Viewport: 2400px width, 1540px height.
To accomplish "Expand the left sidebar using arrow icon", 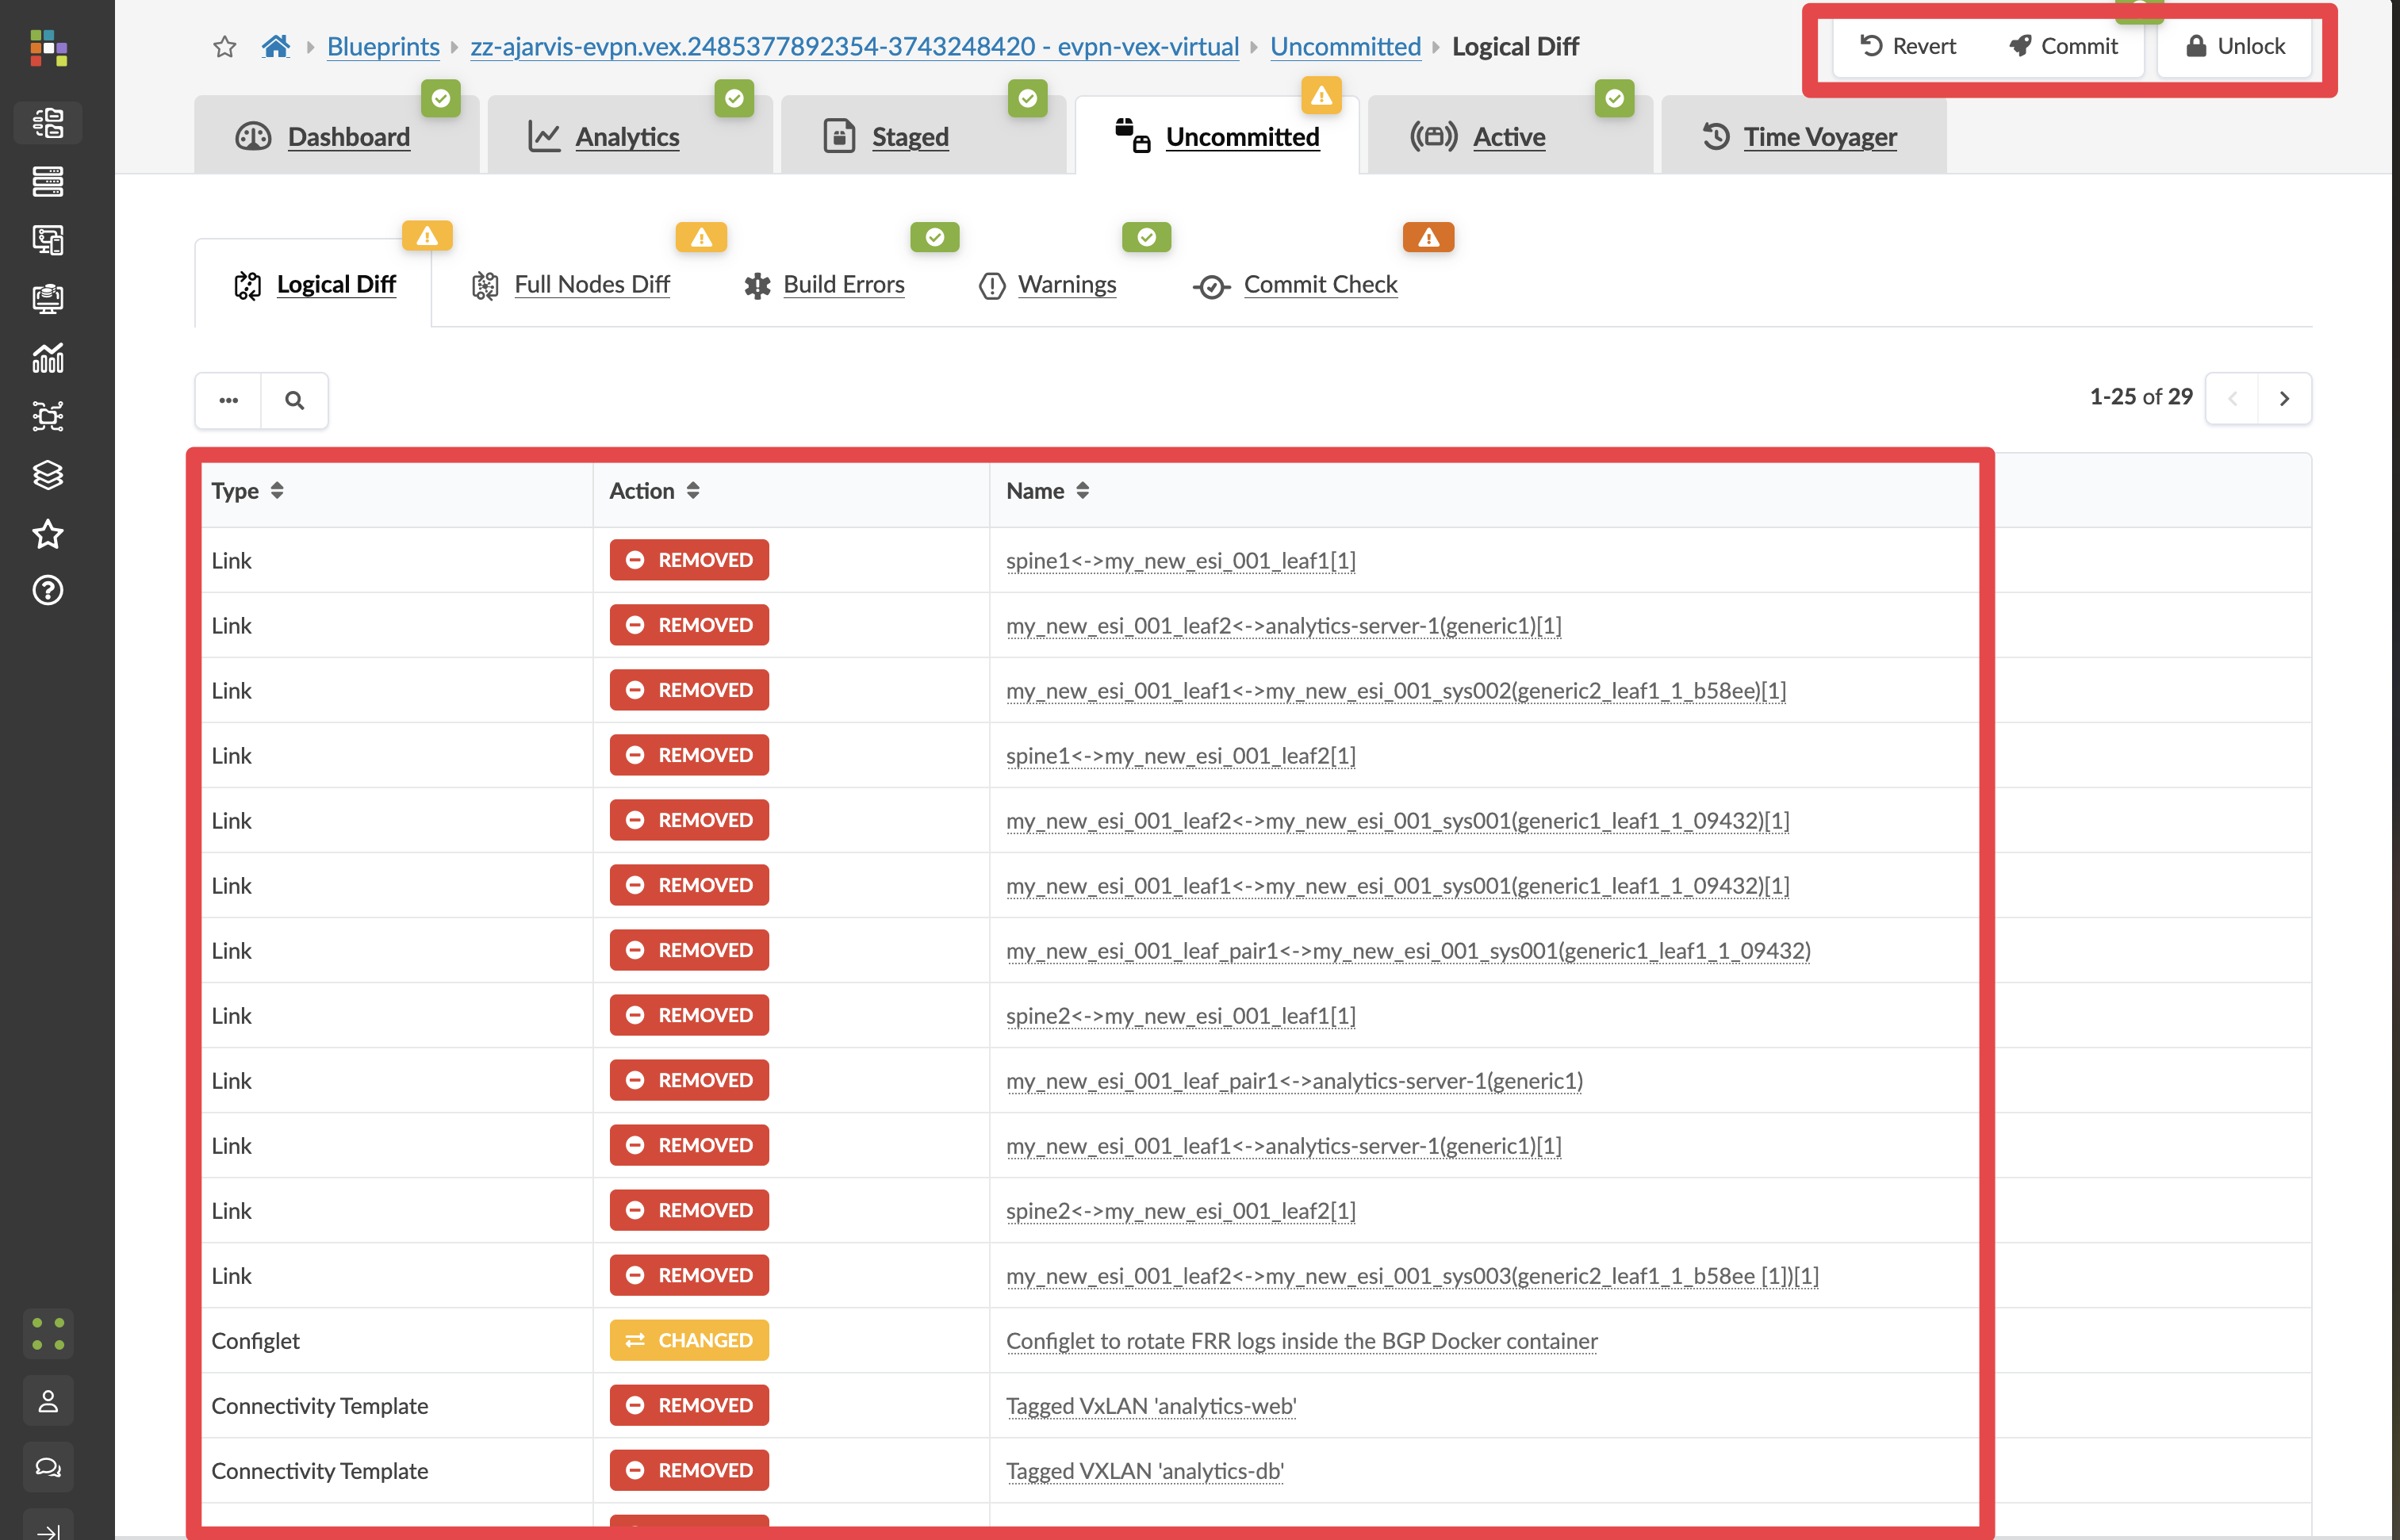I will [x=47, y=1530].
